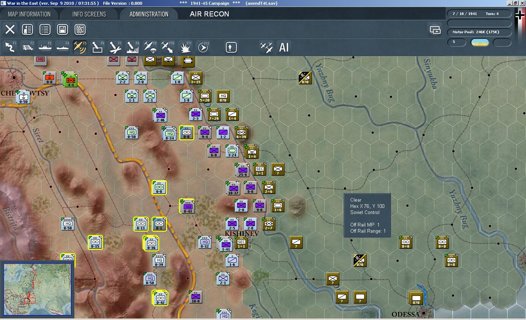The image size is (526, 320).
Task: Select Bomb Airfield mode (F7 icon)
Action: (115, 47)
